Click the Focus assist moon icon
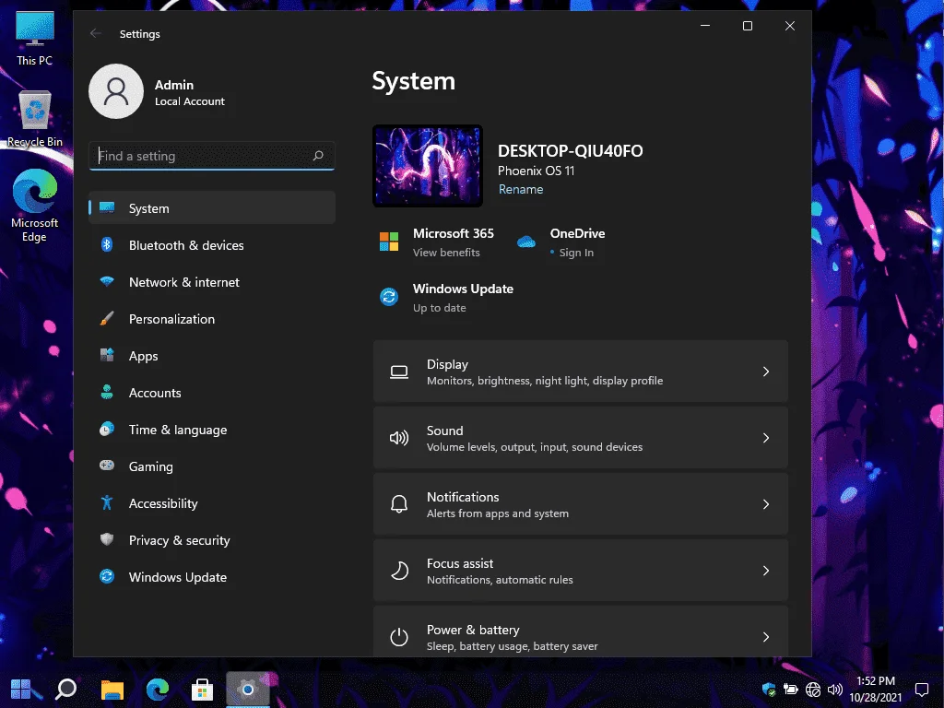 398,570
